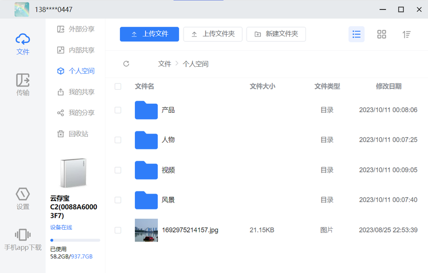Click date 2023/08/25 22:53:39
This screenshot has height=273, width=428.
coord(388,230)
